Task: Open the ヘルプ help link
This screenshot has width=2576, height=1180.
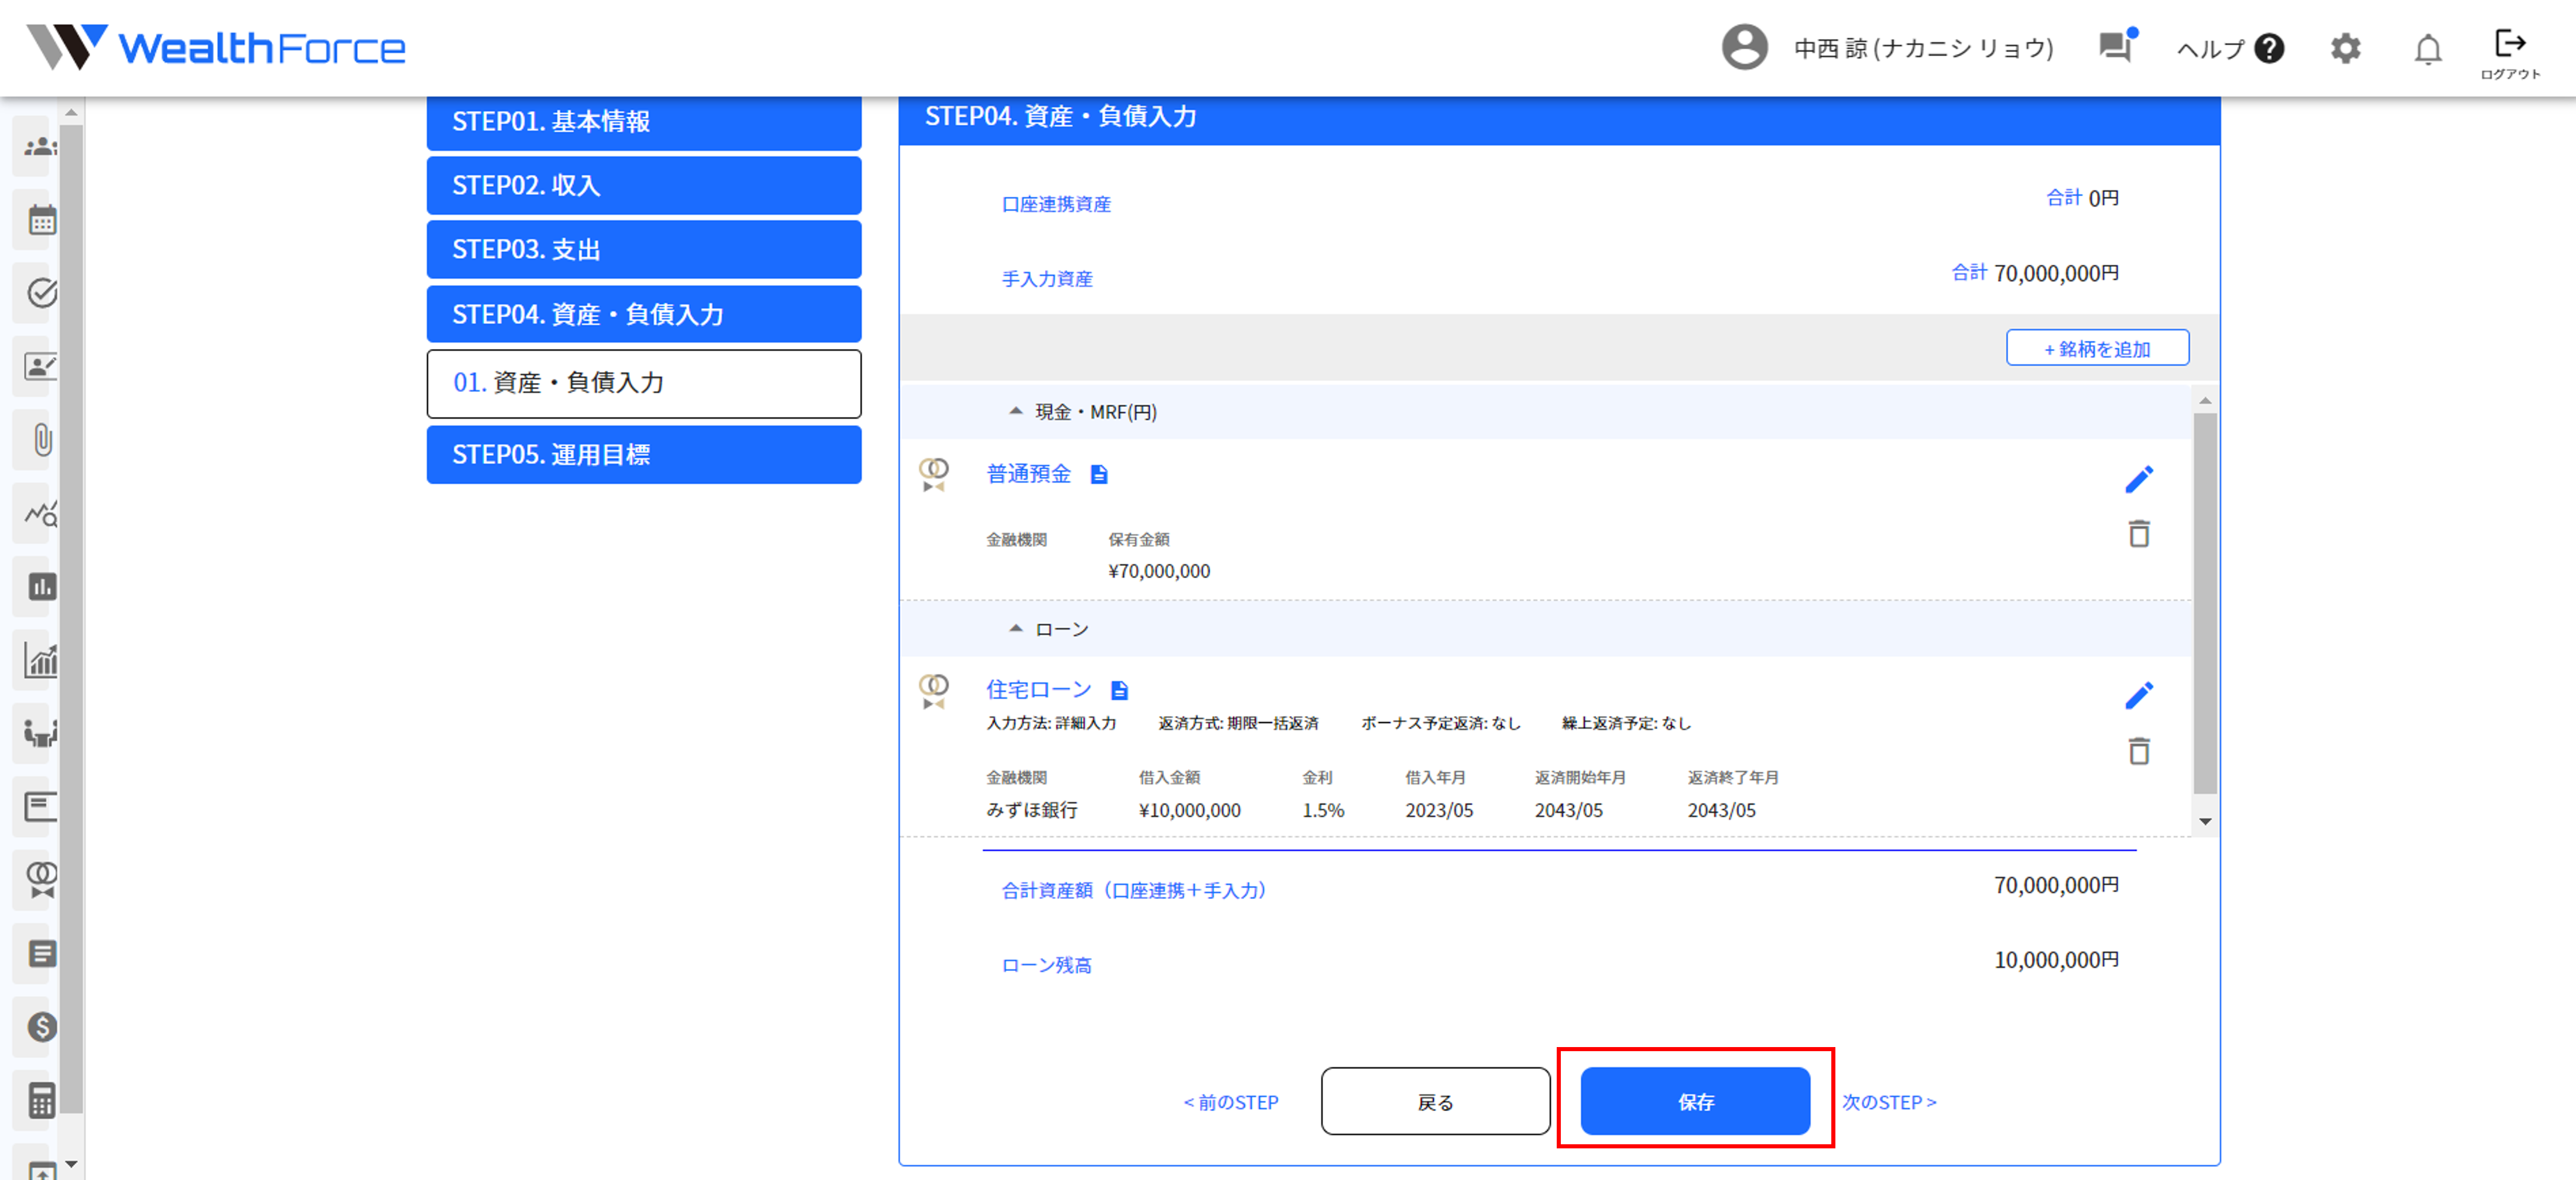Action: 2230,48
